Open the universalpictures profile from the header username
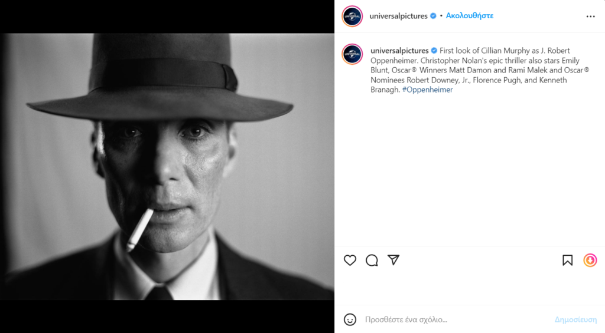This screenshot has width=605, height=333. click(398, 16)
